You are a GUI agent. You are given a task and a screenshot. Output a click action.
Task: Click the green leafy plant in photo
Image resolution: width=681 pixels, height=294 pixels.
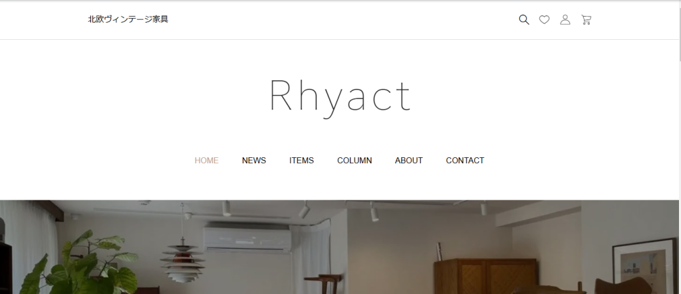80,265
